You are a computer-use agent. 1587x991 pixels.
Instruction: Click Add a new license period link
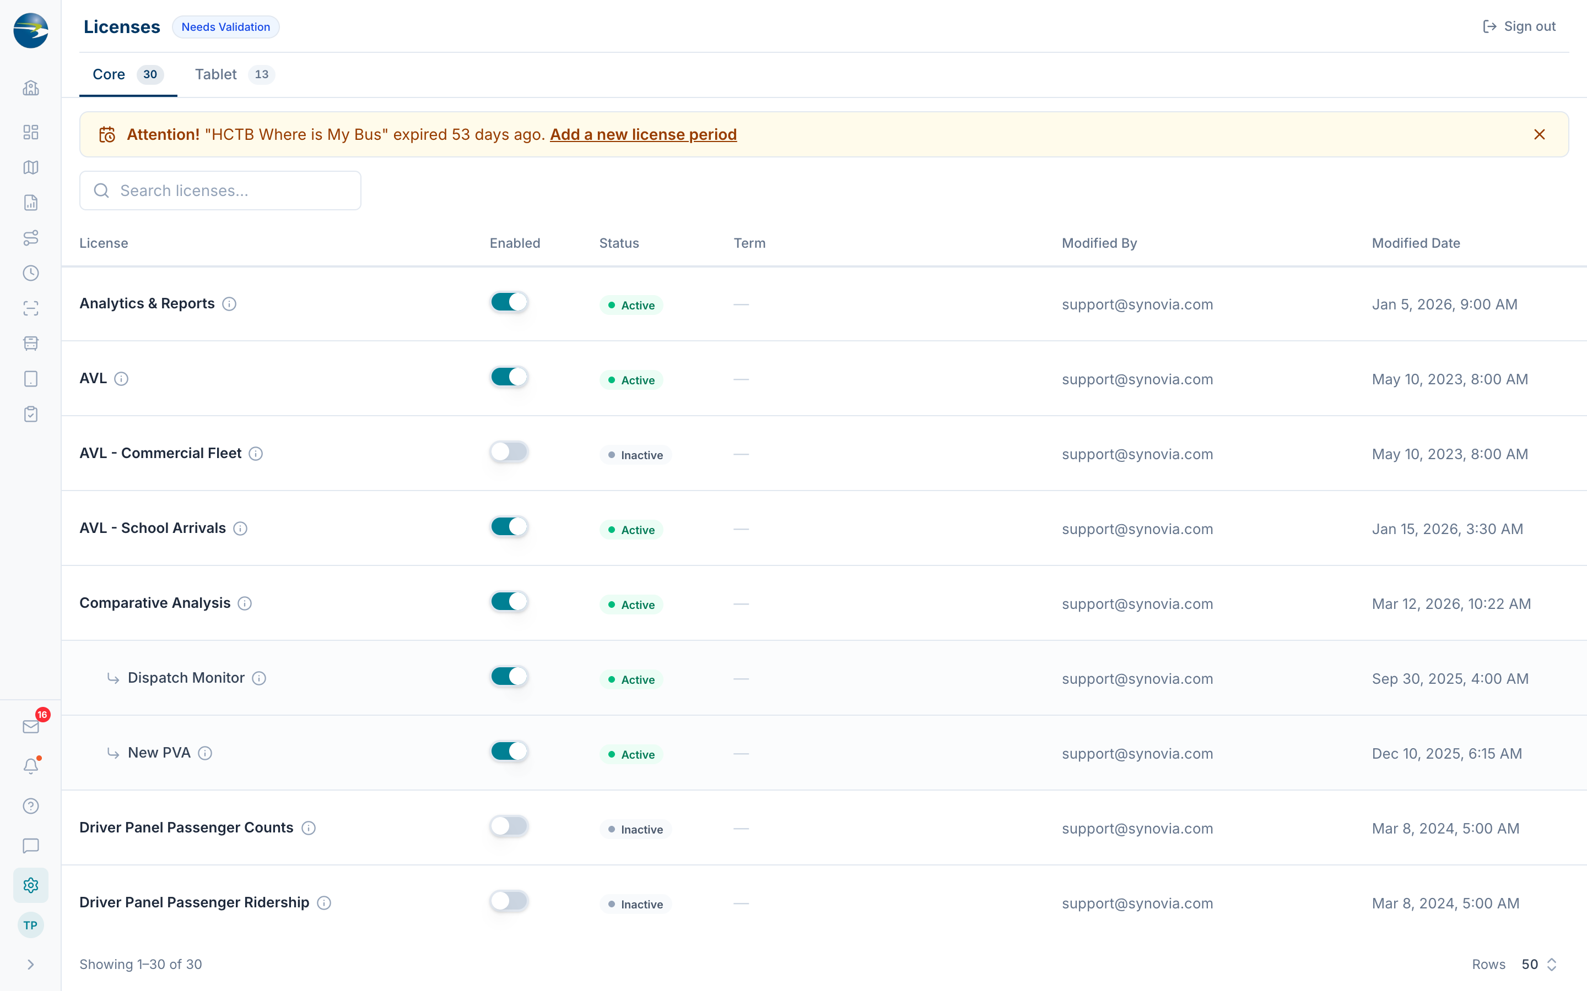click(643, 134)
